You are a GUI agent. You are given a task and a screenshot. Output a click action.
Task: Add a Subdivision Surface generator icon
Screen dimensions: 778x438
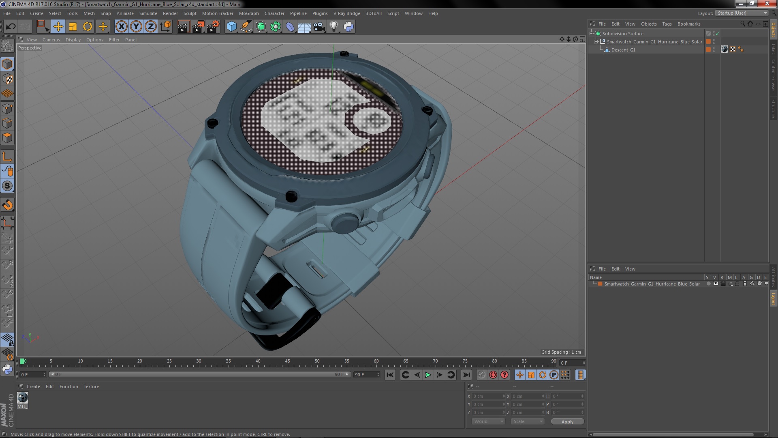coord(261,27)
